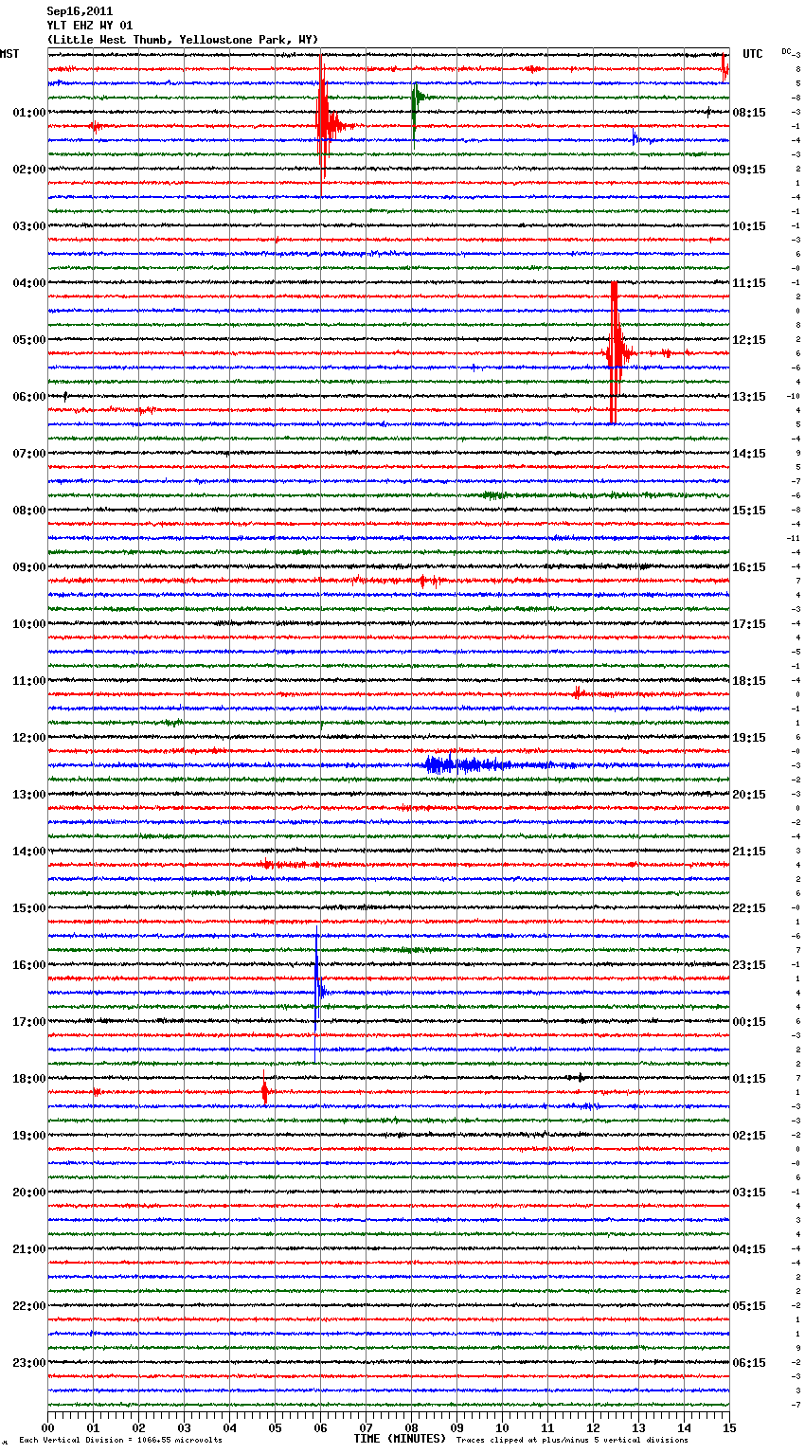Click minute-axis tick label '12' at bottom
Image resolution: width=805 pixels, height=1453 pixels.
[x=593, y=1427]
